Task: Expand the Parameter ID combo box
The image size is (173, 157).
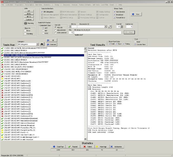Action: coord(105,27)
